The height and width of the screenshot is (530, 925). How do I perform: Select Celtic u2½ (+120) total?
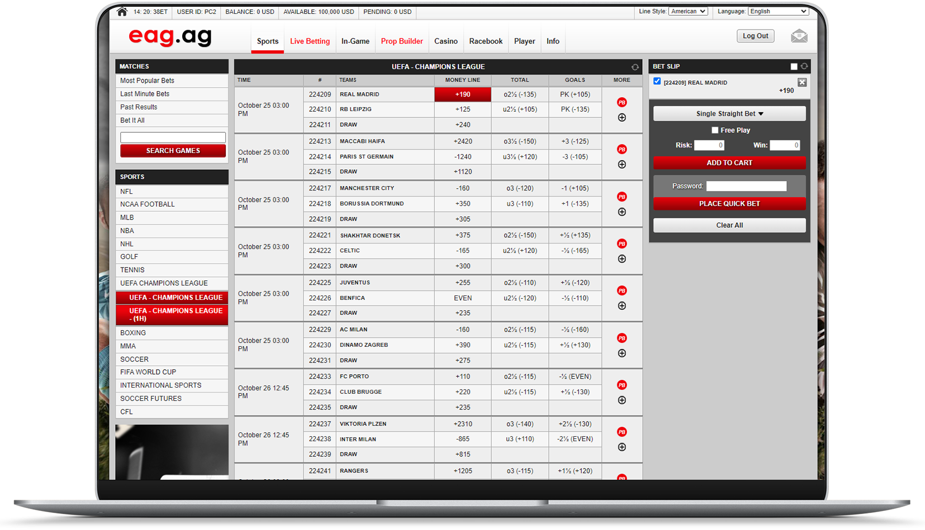[x=520, y=251]
